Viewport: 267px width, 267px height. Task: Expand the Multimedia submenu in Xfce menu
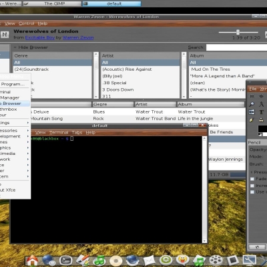coord(15,154)
